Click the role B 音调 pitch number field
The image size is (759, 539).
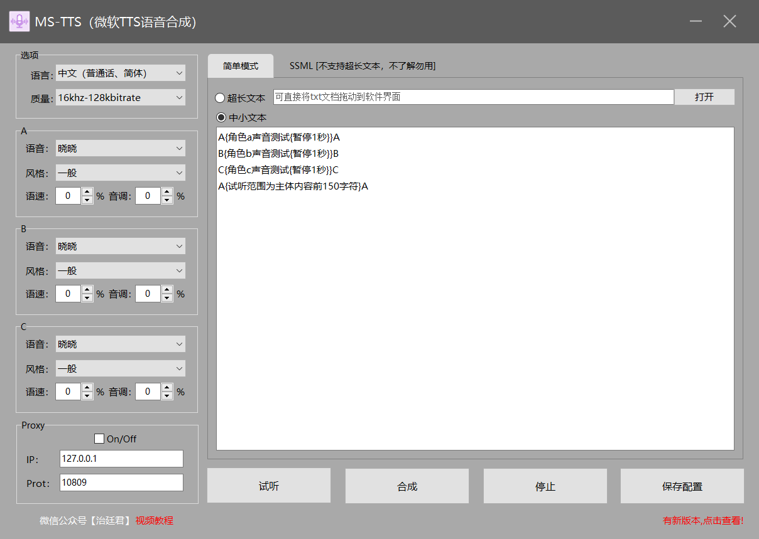[x=148, y=294]
